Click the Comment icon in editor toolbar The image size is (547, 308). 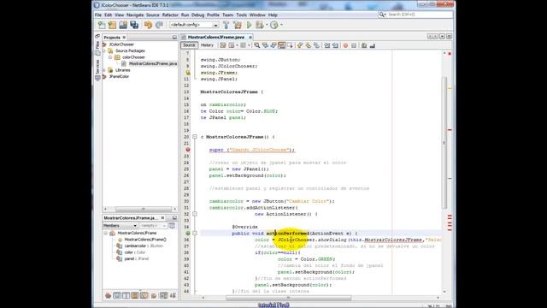[364, 45]
